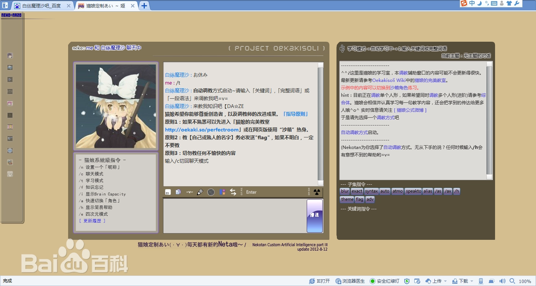Click the browser sidebar toggle icon at top-left
Viewport: 536px width, 286px height.
5,5
